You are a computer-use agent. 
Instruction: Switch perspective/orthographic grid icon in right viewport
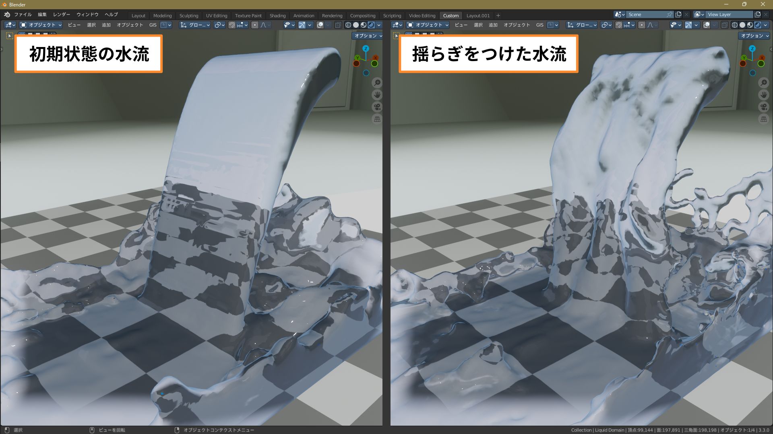(763, 119)
